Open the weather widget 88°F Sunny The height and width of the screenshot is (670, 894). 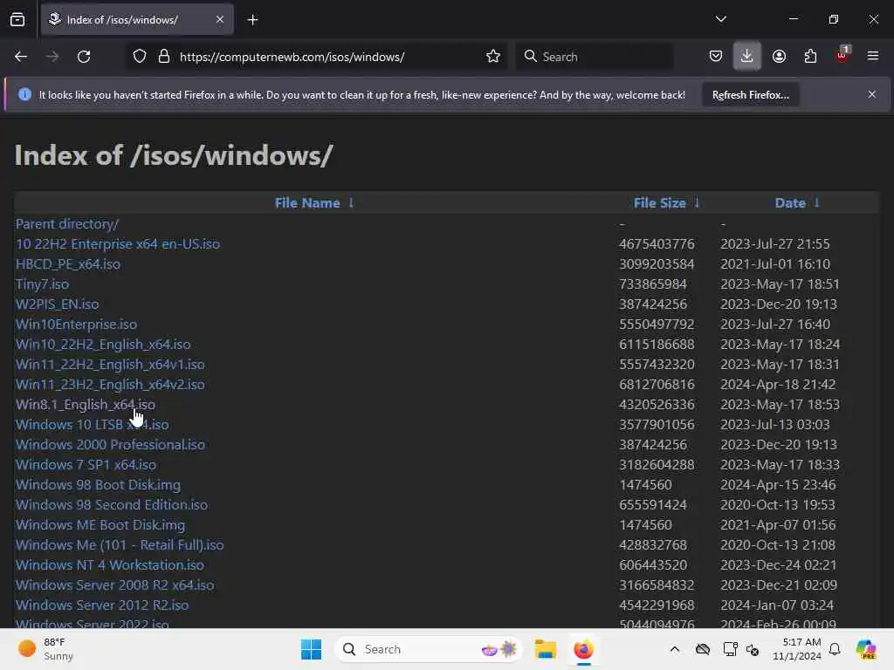pyautogui.click(x=45, y=649)
